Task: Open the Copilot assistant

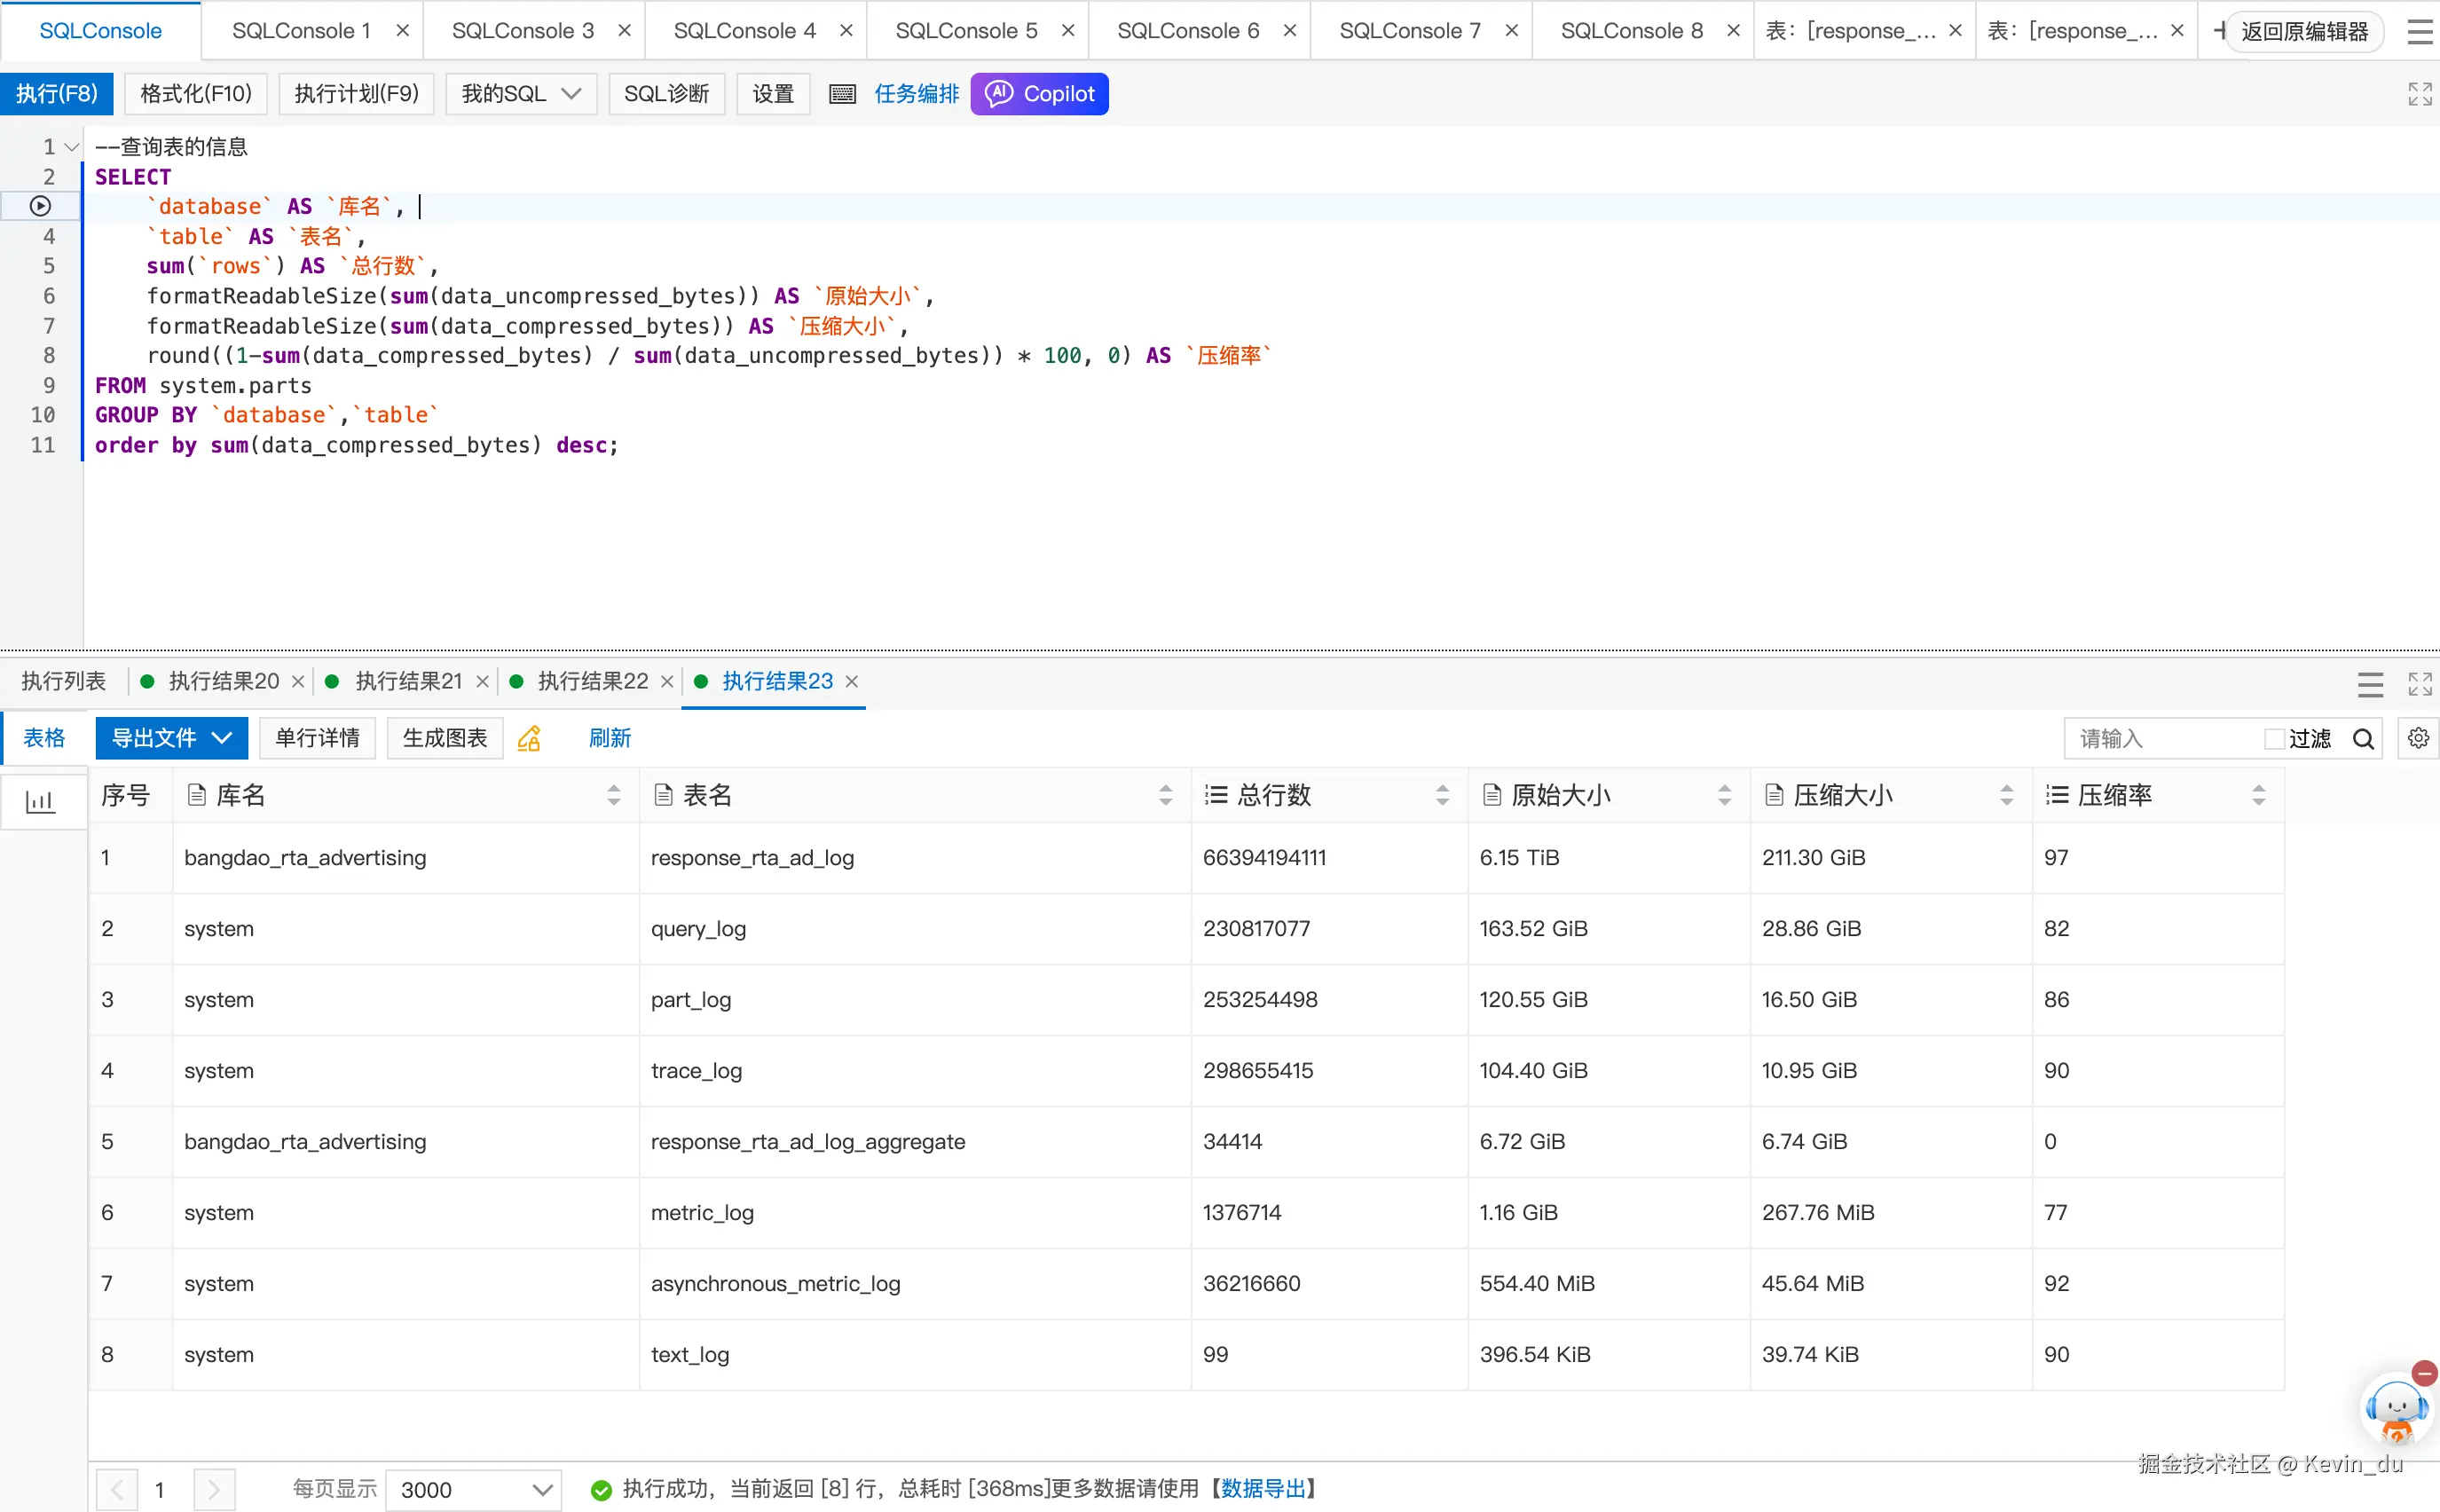Action: pos(1039,94)
